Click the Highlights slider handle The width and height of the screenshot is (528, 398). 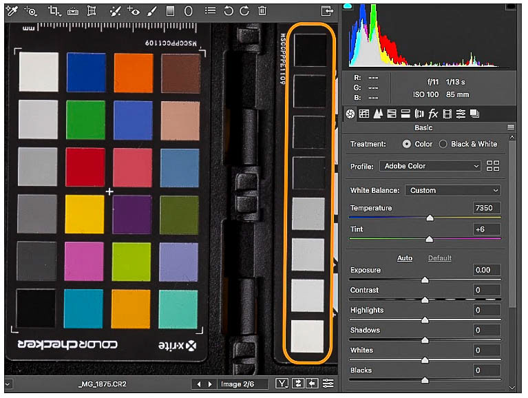(x=425, y=320)
